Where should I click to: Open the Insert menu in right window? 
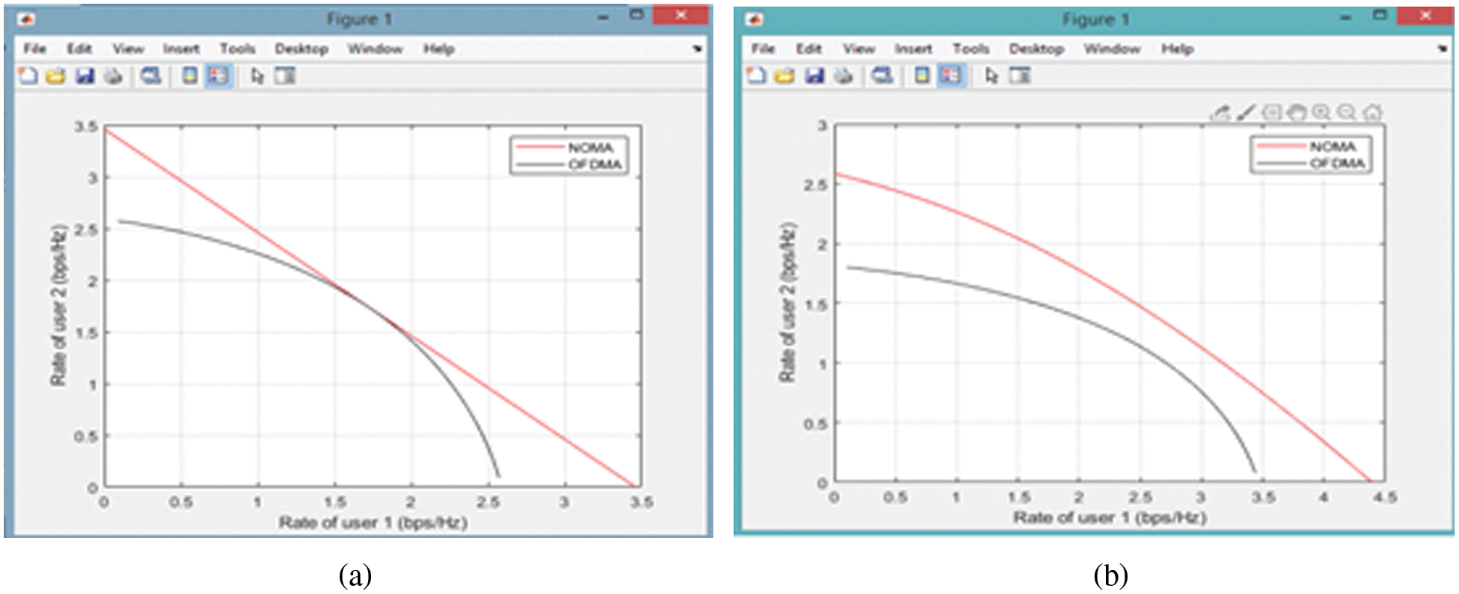tap(913, 49)
